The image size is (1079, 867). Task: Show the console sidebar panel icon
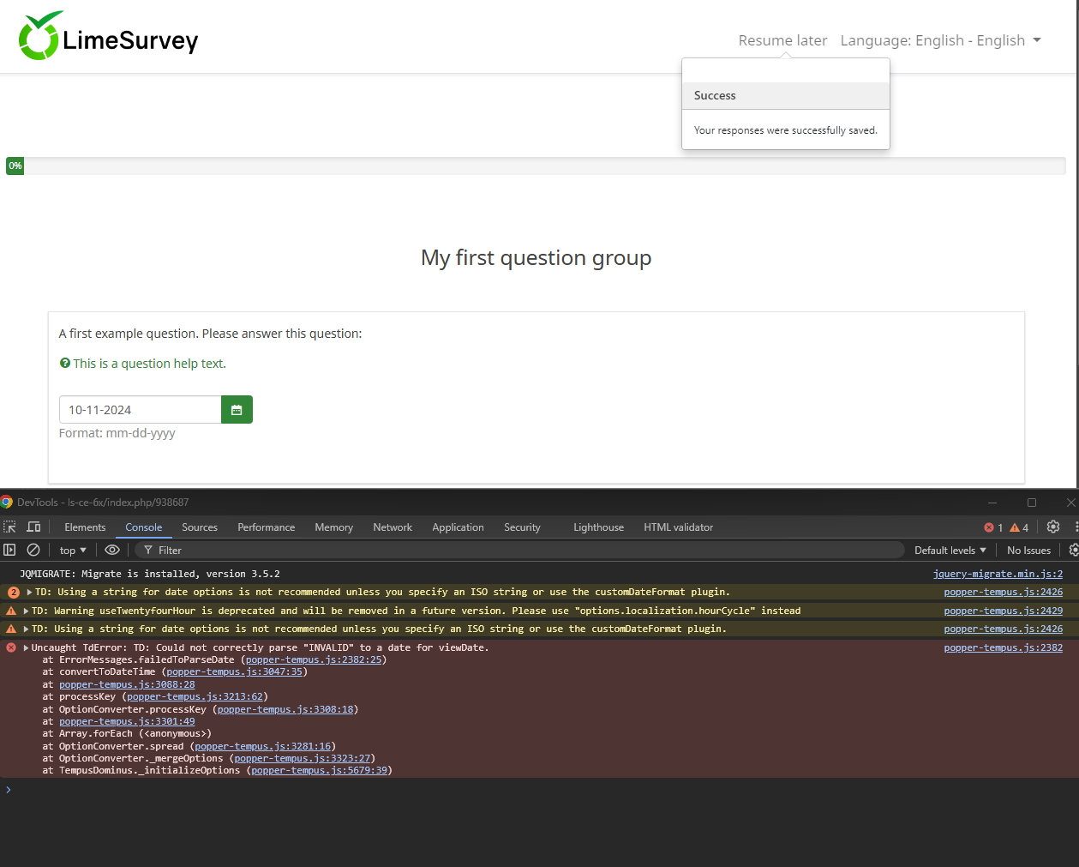10,550
